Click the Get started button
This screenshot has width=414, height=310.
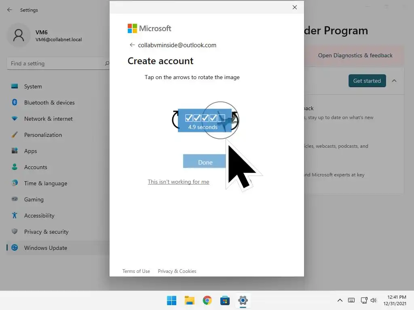[367, 81]
